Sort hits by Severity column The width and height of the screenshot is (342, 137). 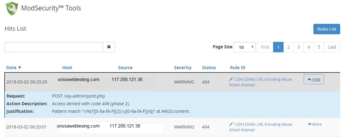tap(183, 68)
